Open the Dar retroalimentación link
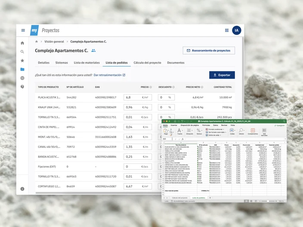The height and width of the screenshot is (227, 303). click(109, 75)
